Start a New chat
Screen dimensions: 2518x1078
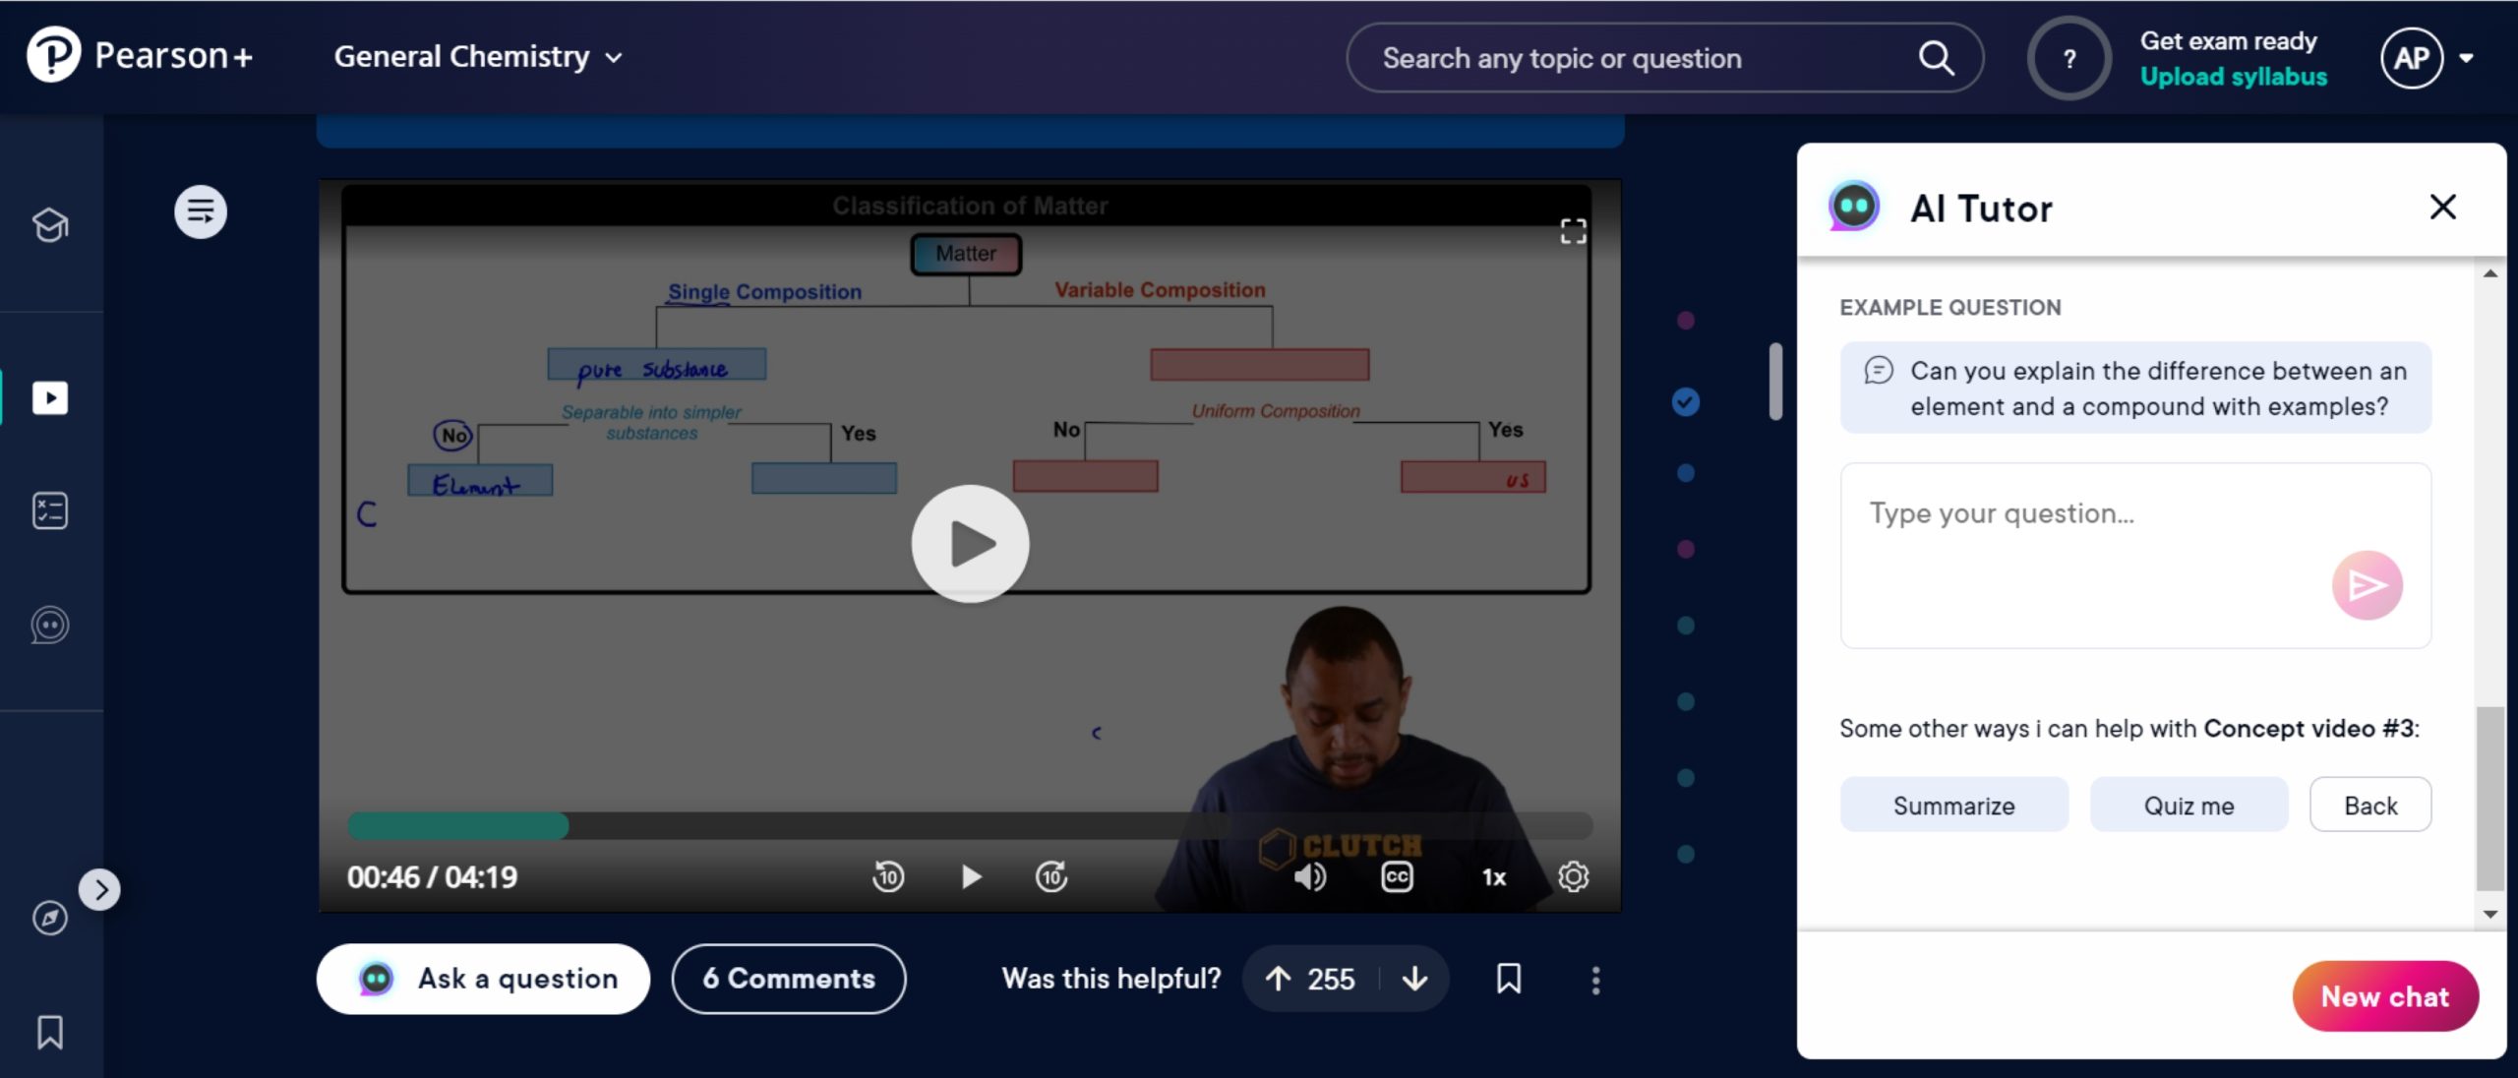[x=2384, y=996]
